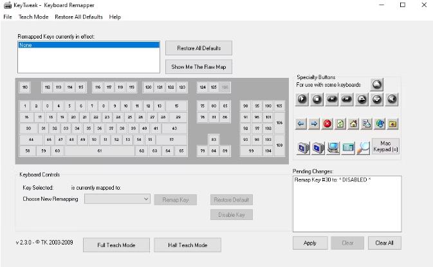The width and height of the screenshot is (433, 267).
Task: Select the None entry in remapped keys list
Action: (89, 45)
